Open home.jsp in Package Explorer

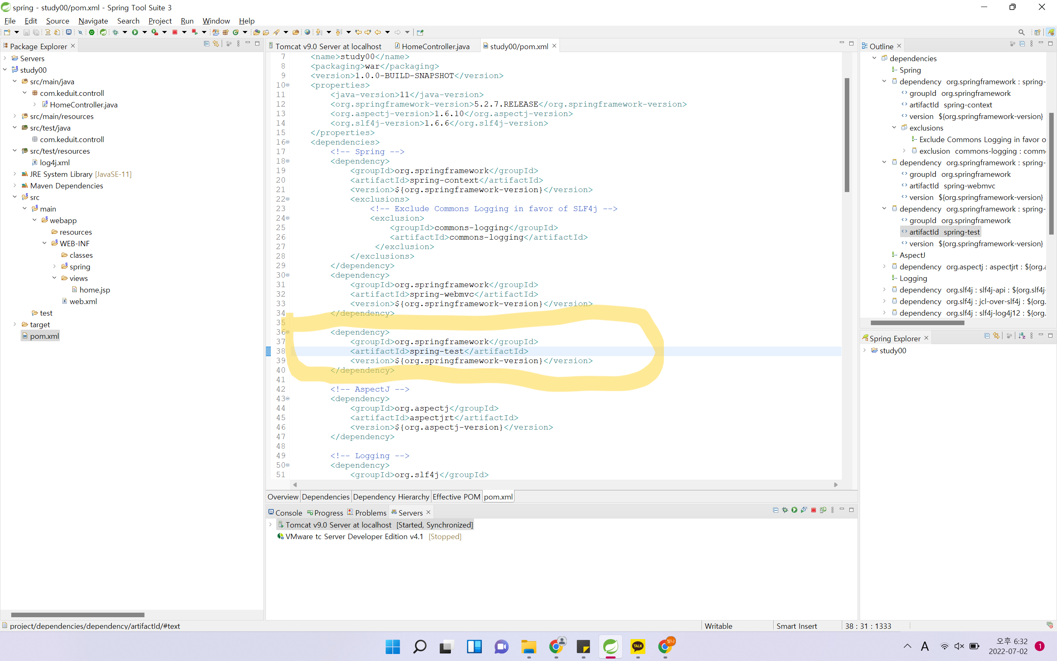click(94, 290)
